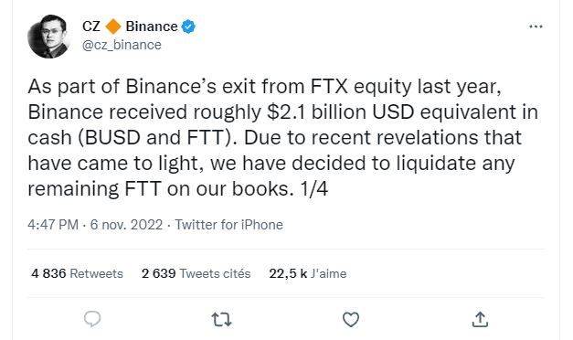Open the three-dot more options menu
573x340 pixels.
click(x=536, y=27)
